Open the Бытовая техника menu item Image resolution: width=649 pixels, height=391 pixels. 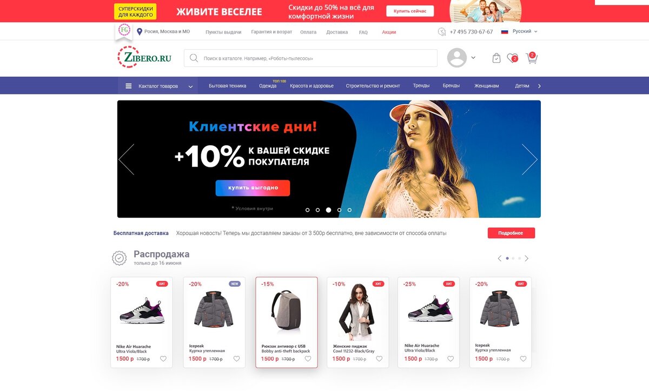click(227, 86)
